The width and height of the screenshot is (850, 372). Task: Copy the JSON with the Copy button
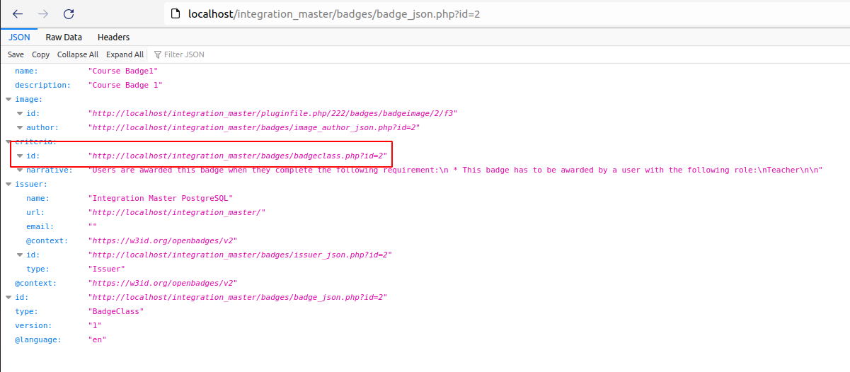[41, 54]
